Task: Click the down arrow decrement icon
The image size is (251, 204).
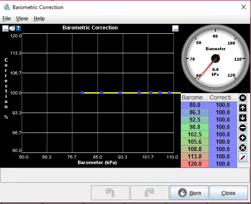Action: click(243, 118)
